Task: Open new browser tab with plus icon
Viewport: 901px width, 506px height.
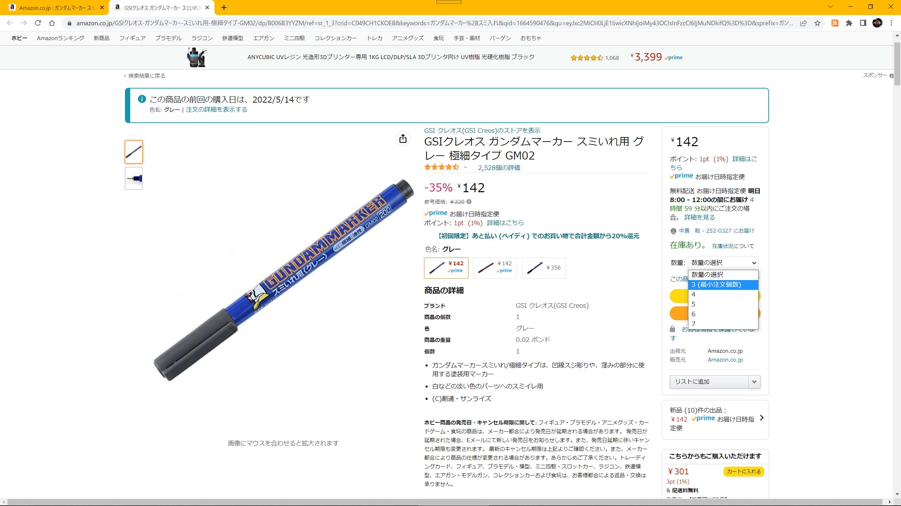Action: [x=224, y=7]
